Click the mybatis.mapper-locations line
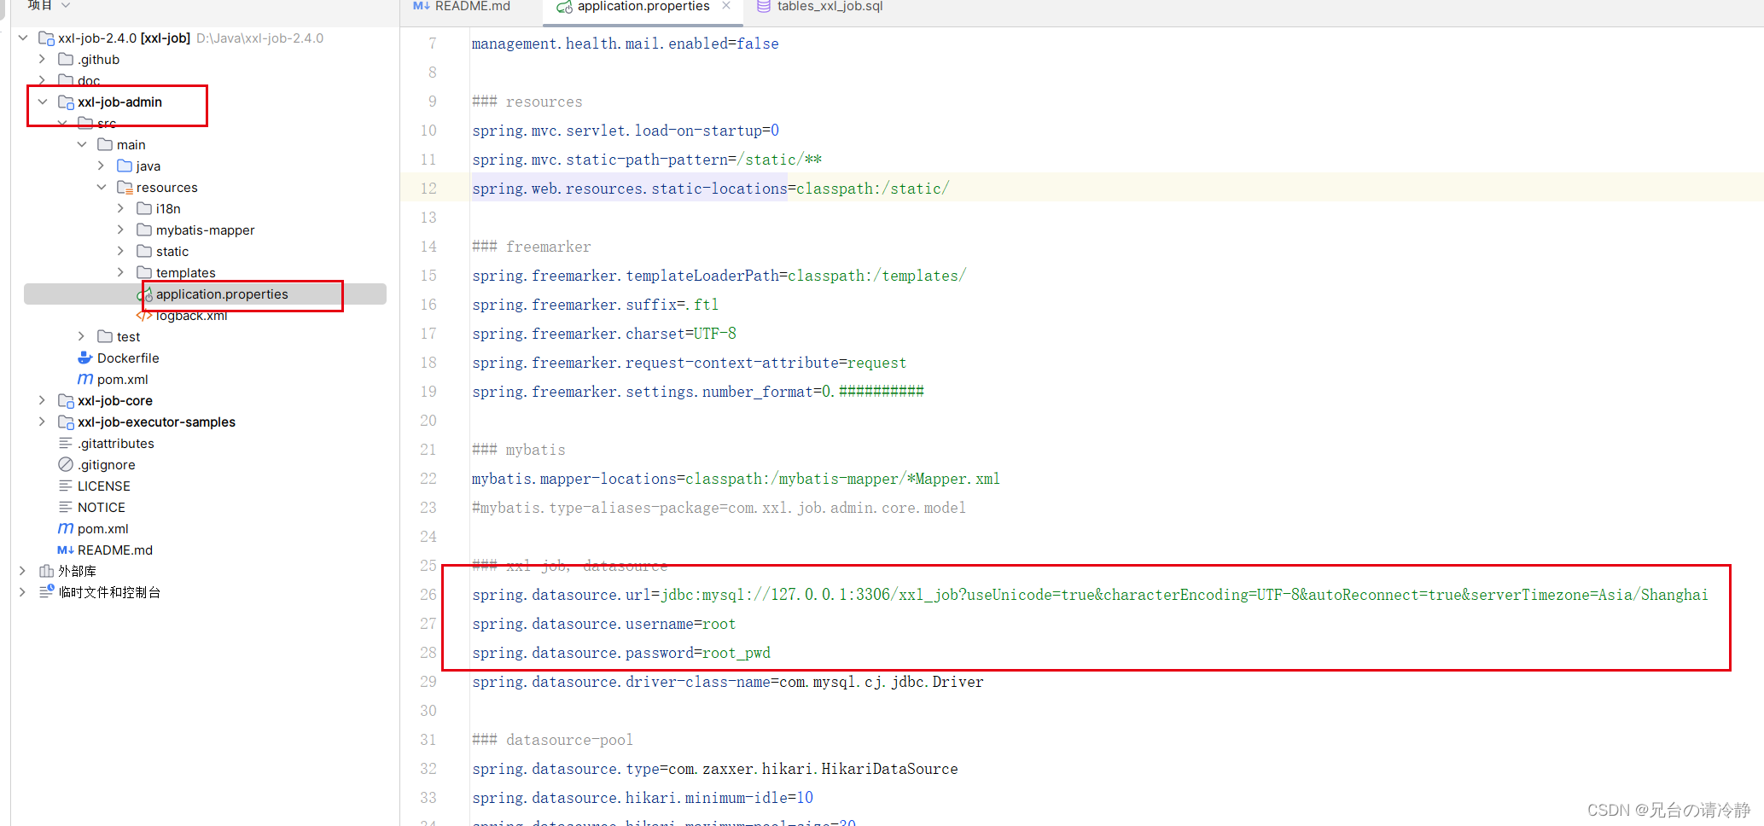Screen dimensions: 1764x826 pyautogui.click(x=736, y=479)
